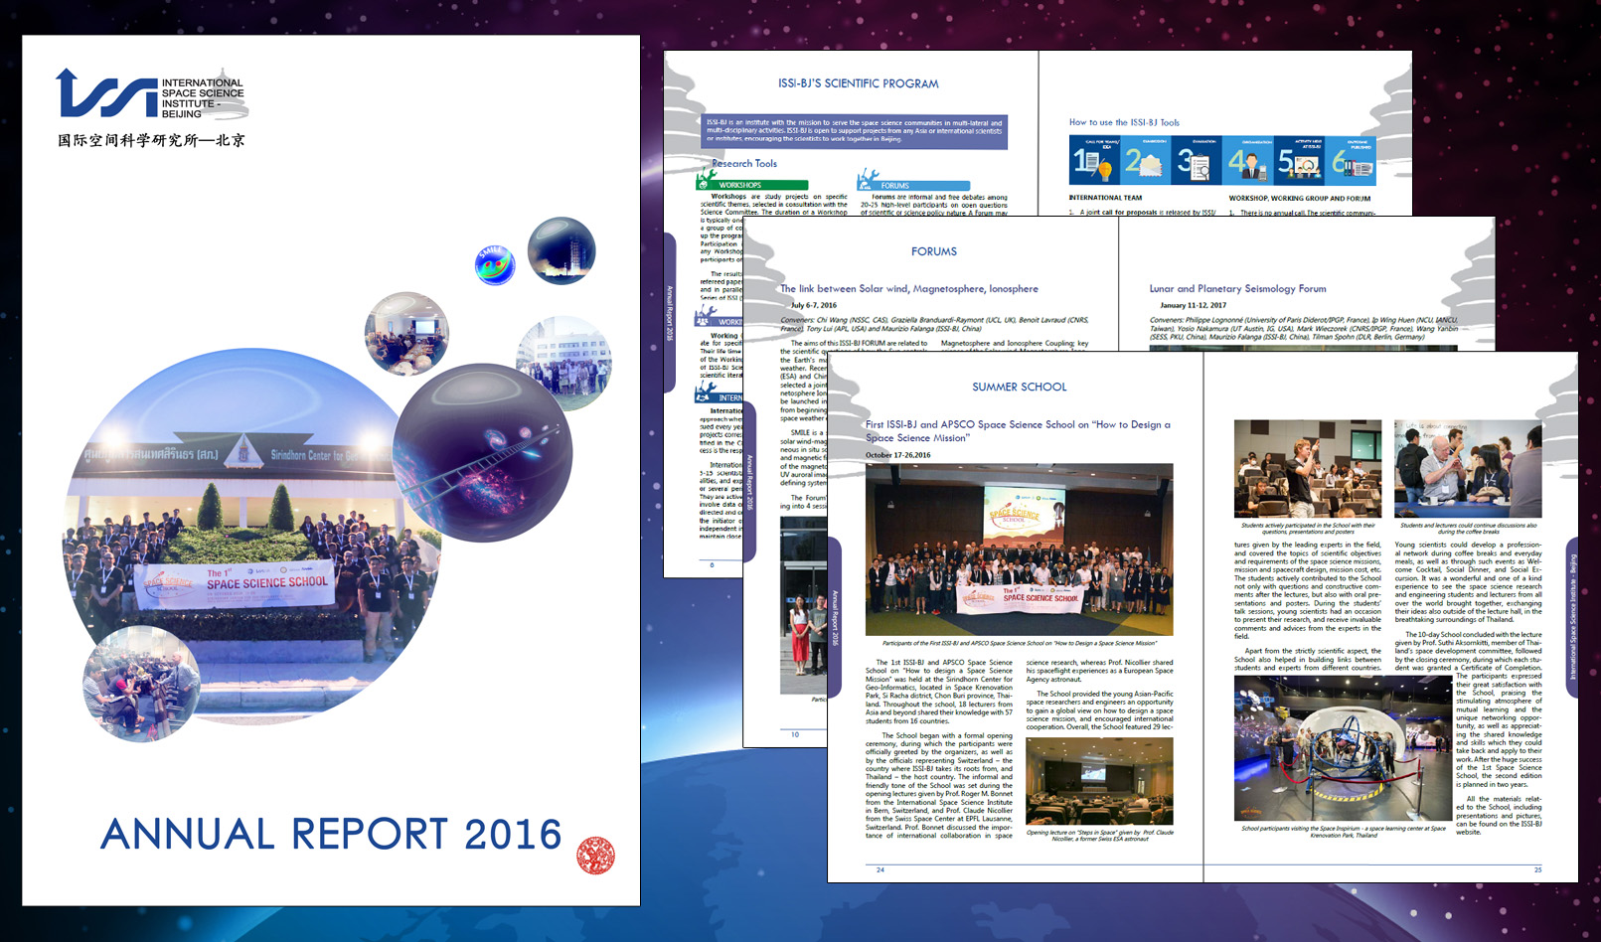Click the "Research Tools" heading

point(744,163)
